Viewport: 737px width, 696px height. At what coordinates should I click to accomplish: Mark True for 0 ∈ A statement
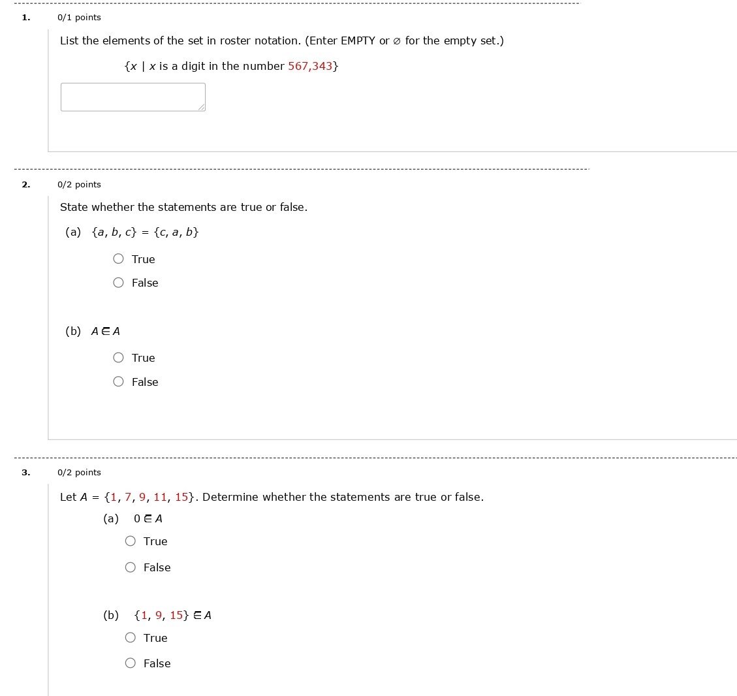pos(131,541)
